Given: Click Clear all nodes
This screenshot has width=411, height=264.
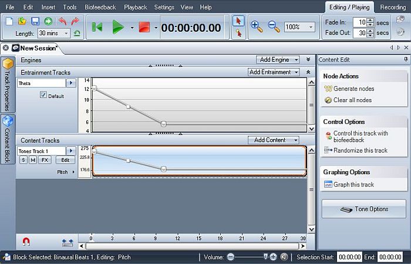Looking at the screenshot, I should (x=348, y=100).
